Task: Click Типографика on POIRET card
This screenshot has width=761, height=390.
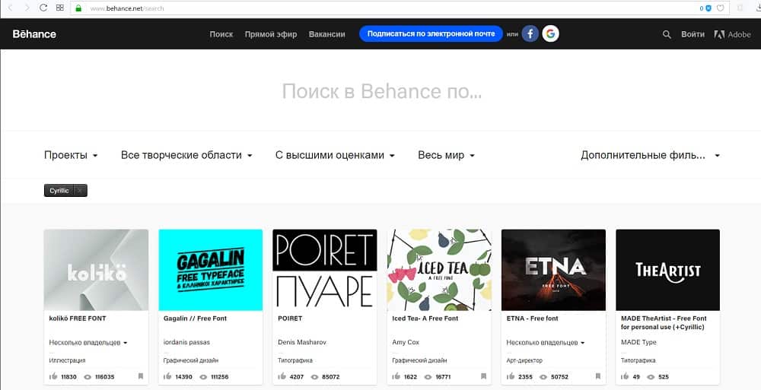Action: 295,360
